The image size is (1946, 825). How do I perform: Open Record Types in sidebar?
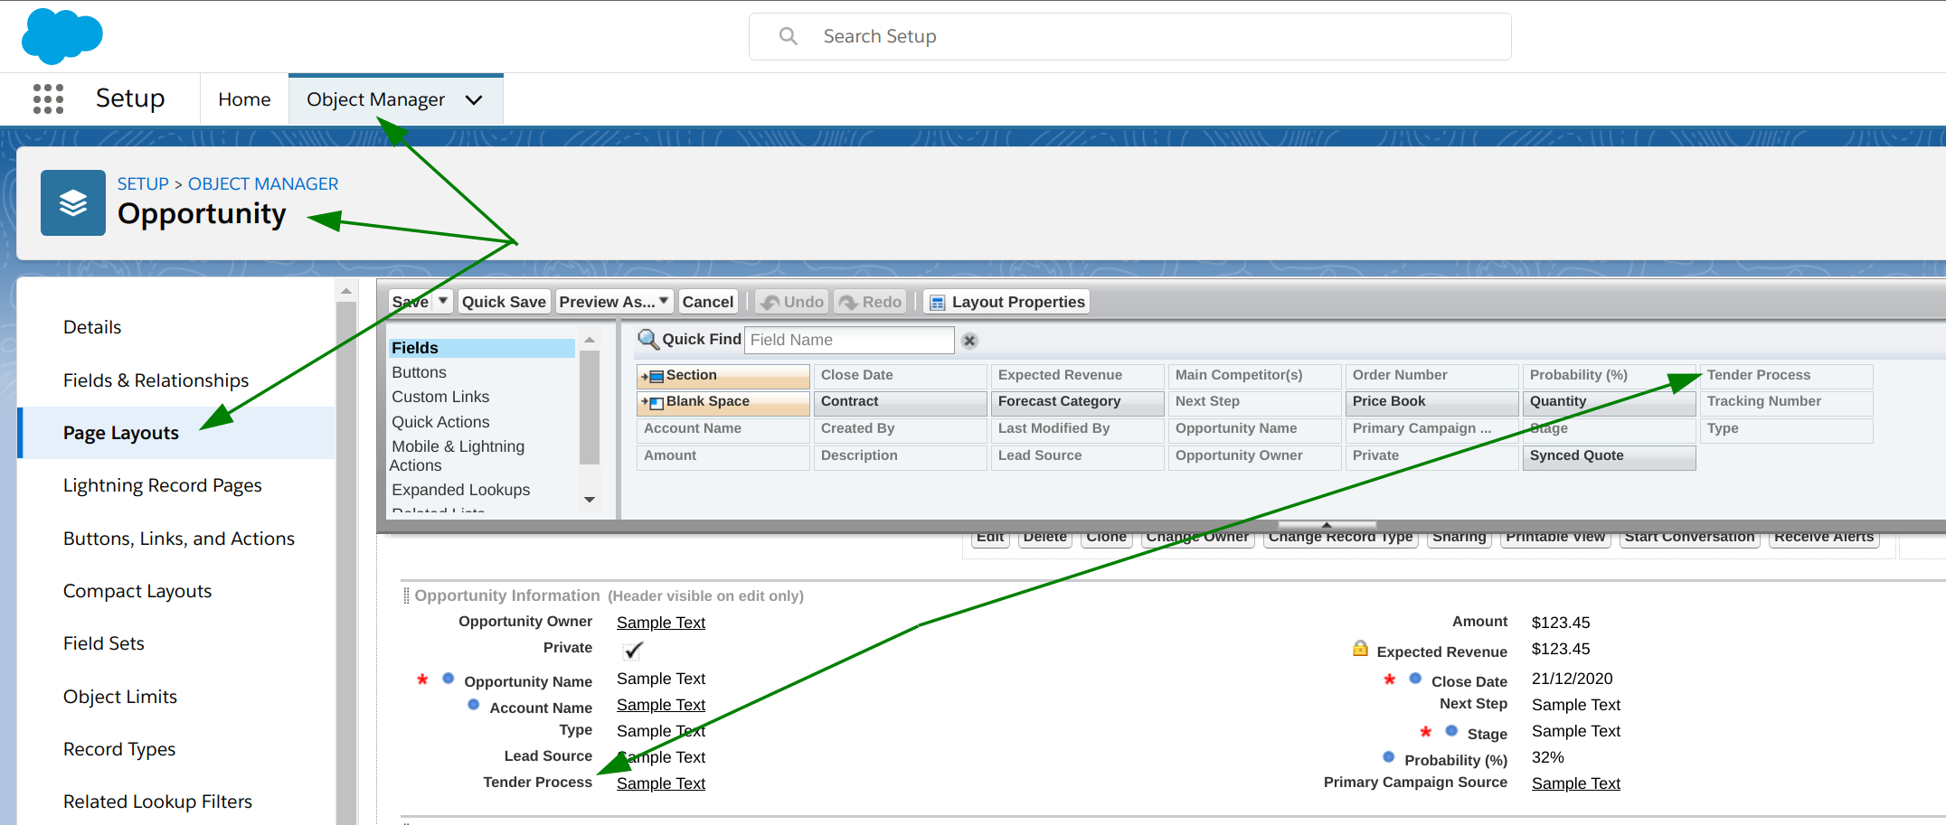(x=119, y=749)
